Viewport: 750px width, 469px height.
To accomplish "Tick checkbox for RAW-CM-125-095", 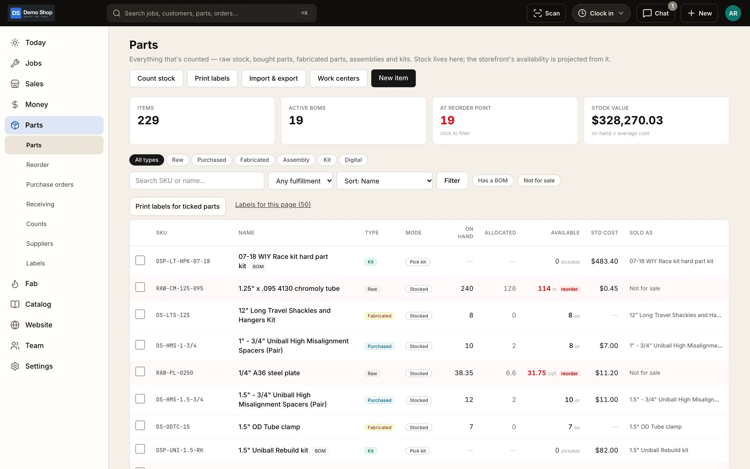I will click(x=140, y=287).
